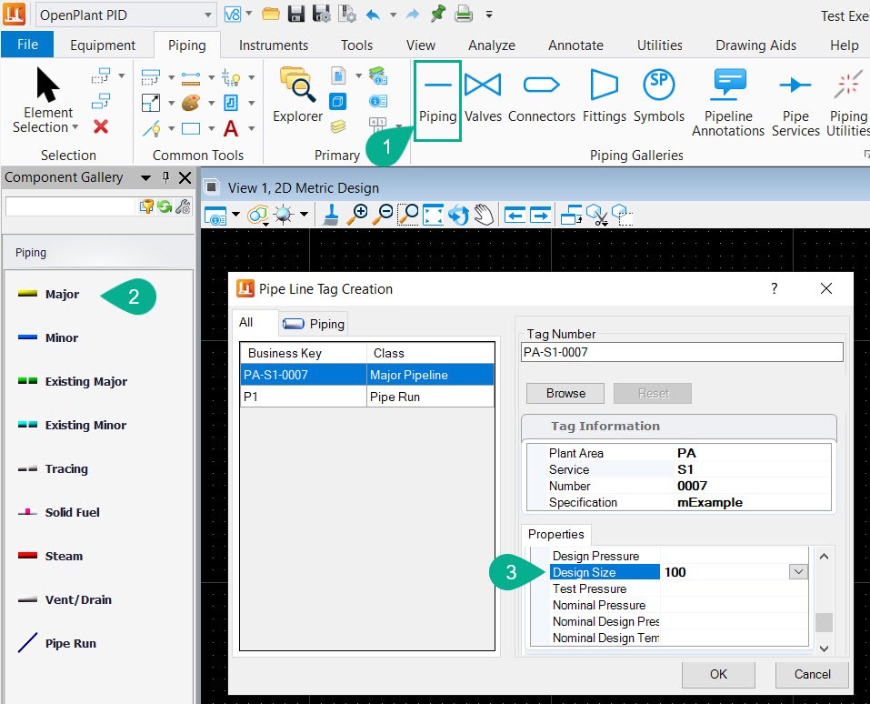Open the Properties tab
Screen dimensions: 870x704
[556, 534]
